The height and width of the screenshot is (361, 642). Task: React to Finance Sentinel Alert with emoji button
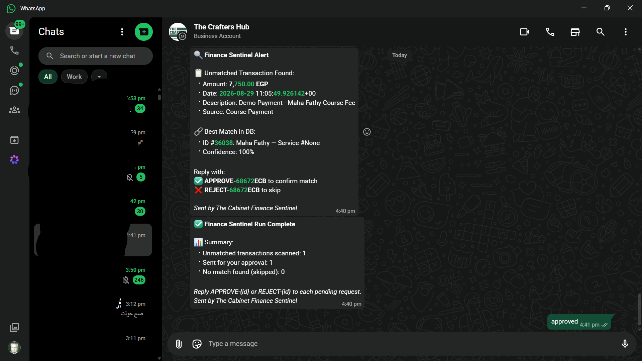[x=367, y=132]
